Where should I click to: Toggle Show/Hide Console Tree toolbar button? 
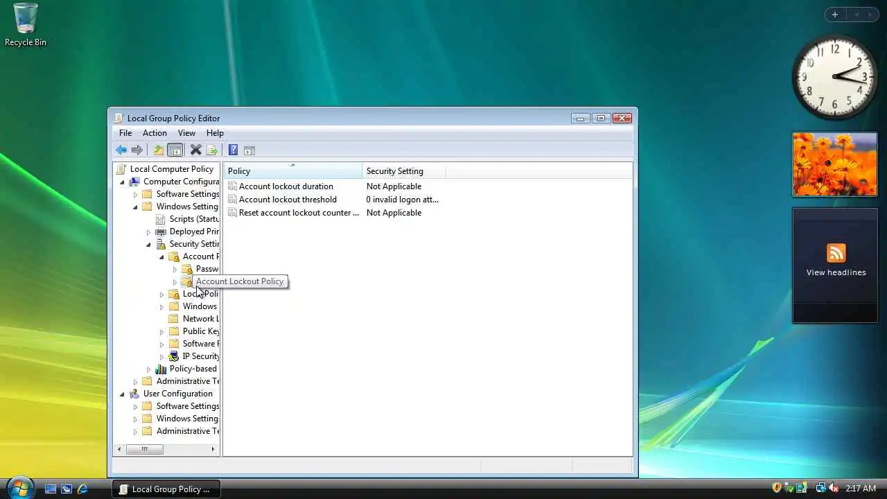tap(175, 150)
